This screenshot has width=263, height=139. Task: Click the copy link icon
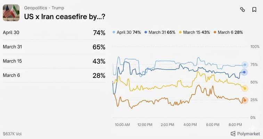(243, 10)
